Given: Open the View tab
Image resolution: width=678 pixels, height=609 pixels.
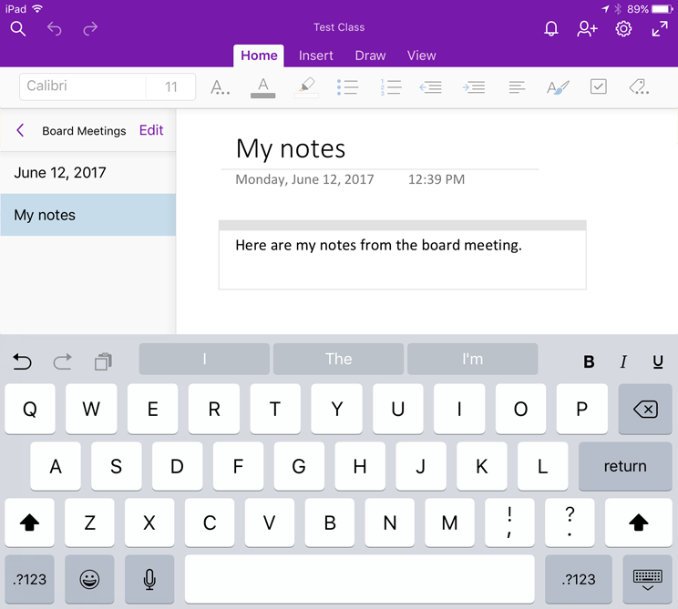Looking at the screenshot, I should click(421, 56).
